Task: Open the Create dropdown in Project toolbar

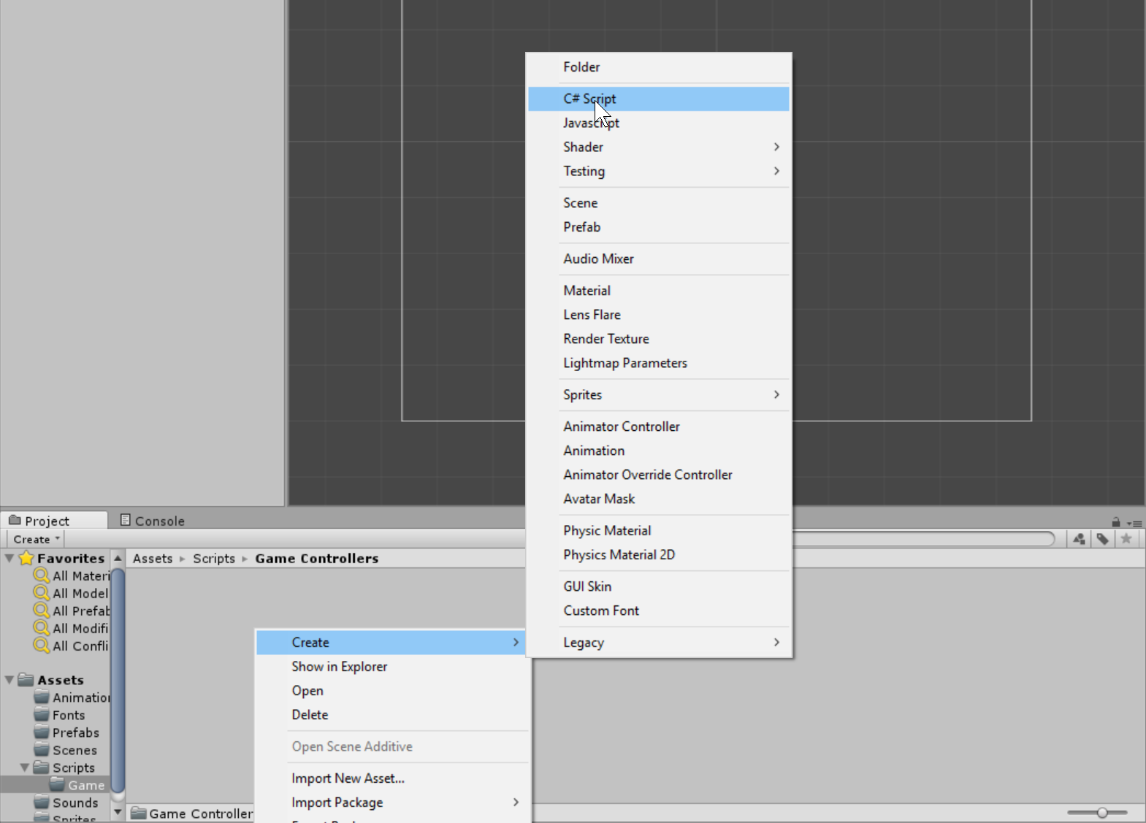Action: click(x=36, y=539)
